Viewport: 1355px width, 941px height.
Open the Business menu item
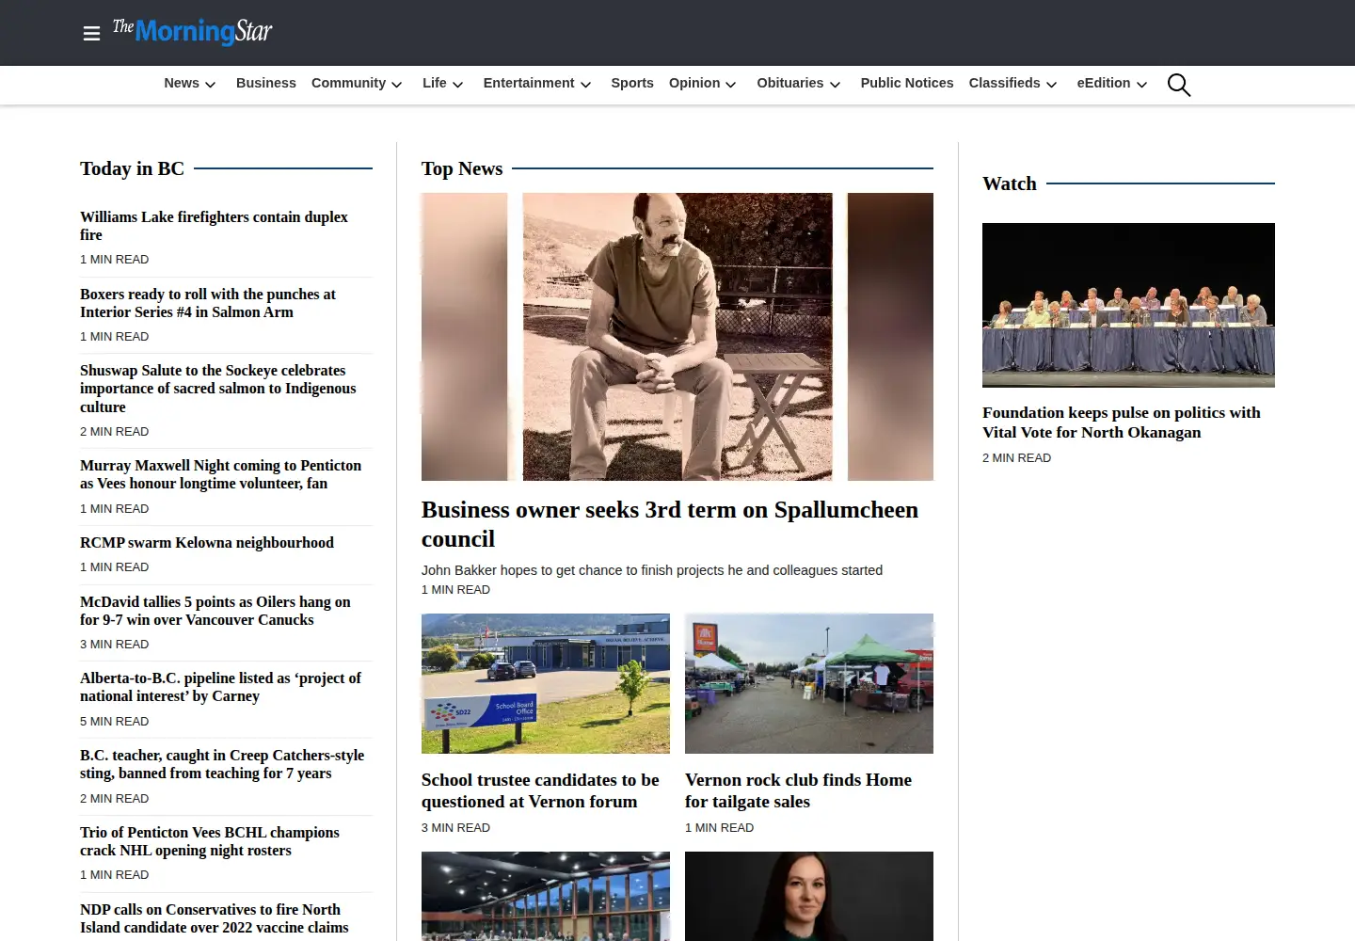266,83
